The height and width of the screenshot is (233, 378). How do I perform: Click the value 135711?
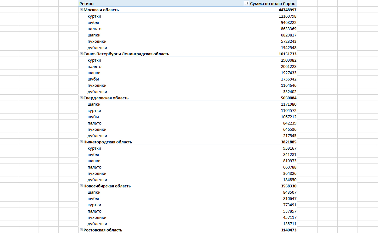290,224
